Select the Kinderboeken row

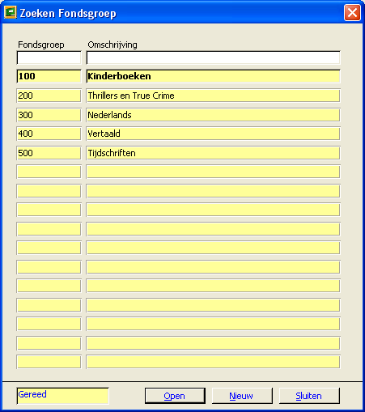coord(213,76)
